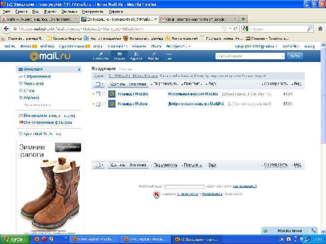Open Все проекты dropdown in portal bar
The width and height of the screenshot is (326, 244).
(178, 47)
